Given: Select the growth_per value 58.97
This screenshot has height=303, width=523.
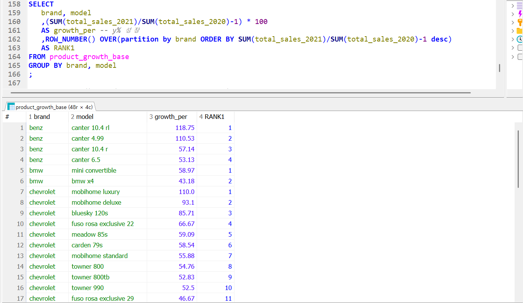Looking at the screenshot, I should point(172,170).
